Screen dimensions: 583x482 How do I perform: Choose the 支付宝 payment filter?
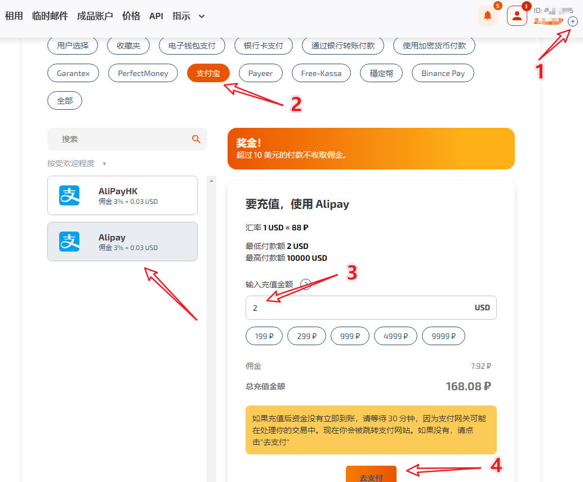208,73
